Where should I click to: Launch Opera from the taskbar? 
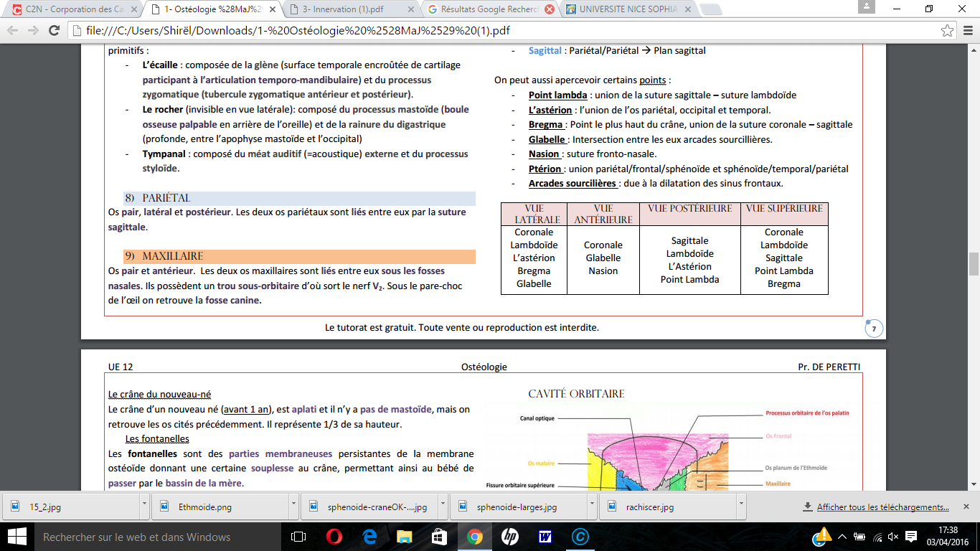pyautogui.click(x=334, y=537)
